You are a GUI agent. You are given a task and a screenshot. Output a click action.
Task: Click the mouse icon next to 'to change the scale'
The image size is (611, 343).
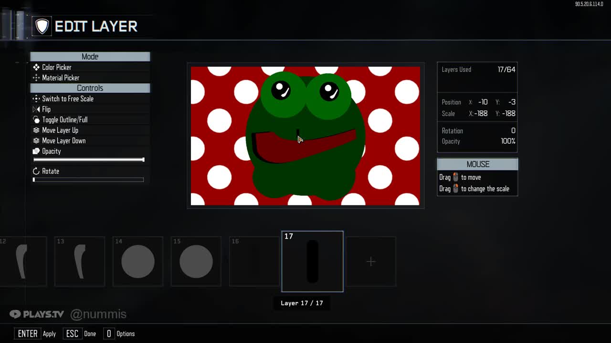click(455, 189)
